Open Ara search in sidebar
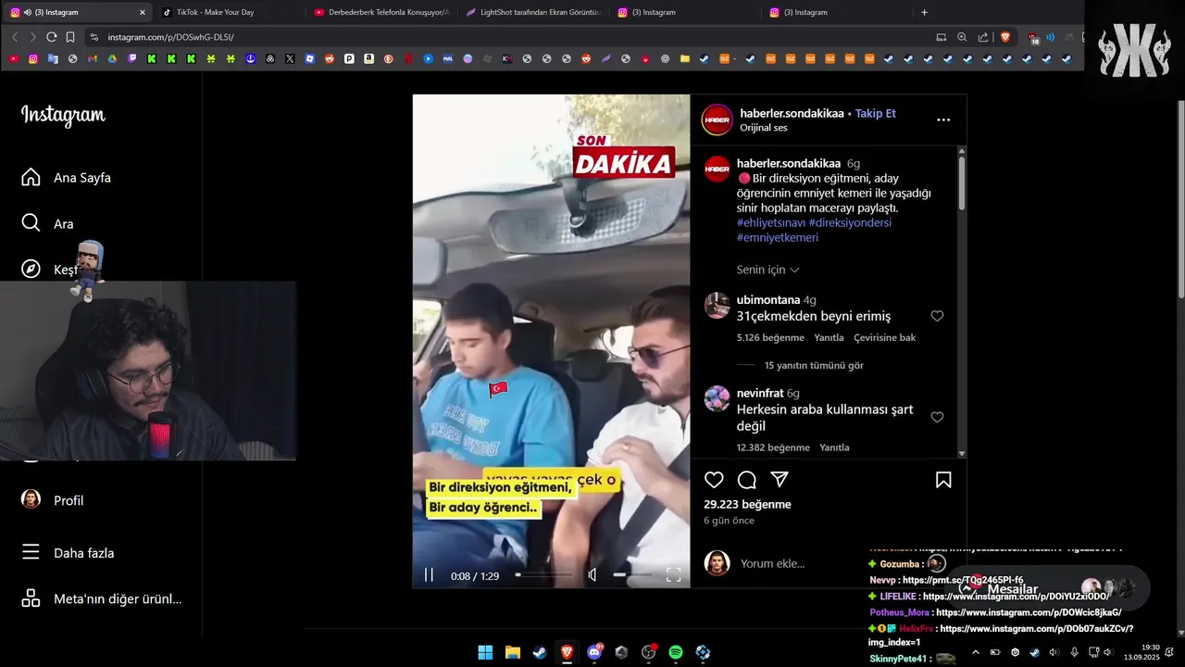This screenshot has height=667, width=1185. click(48, 223)
